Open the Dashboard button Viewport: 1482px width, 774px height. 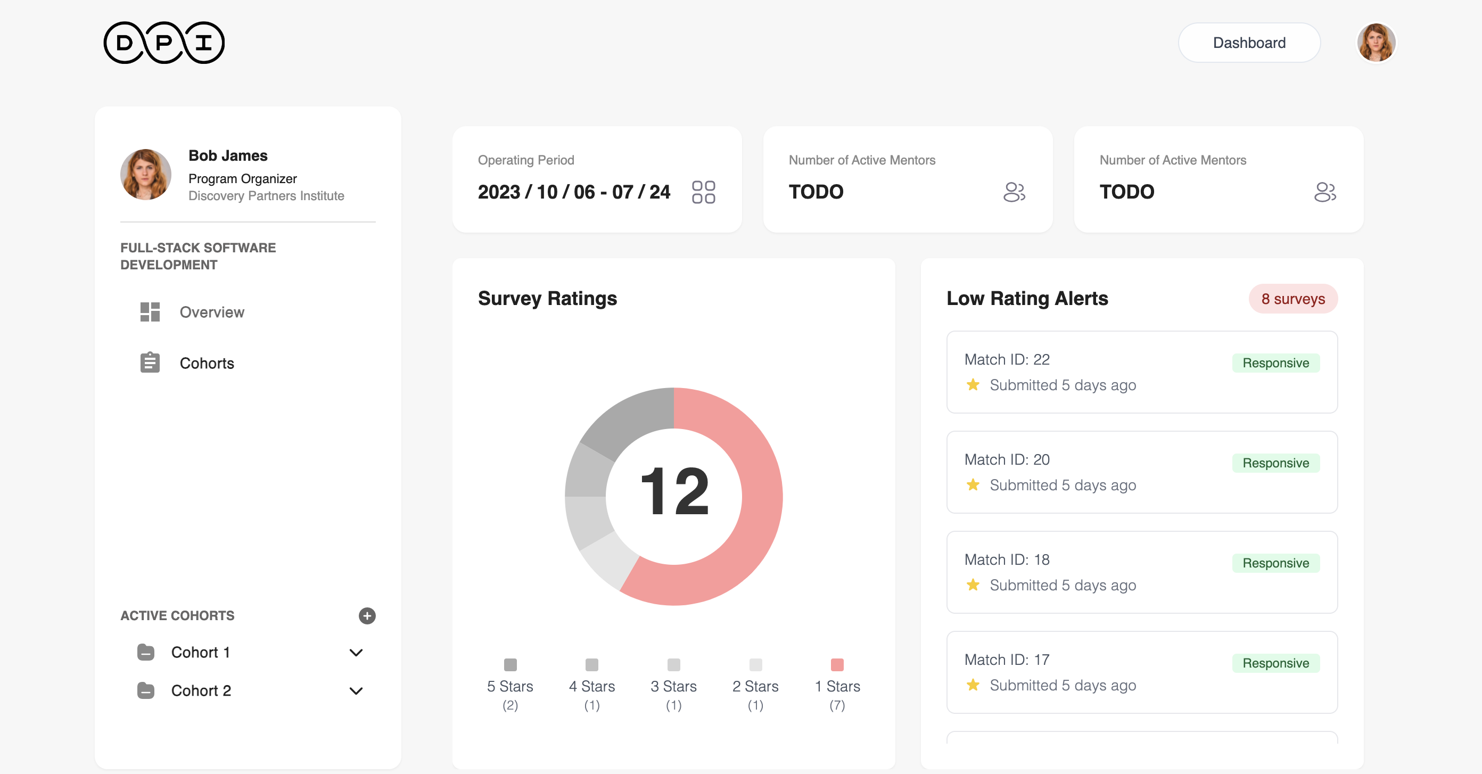tap(1249, 43)
